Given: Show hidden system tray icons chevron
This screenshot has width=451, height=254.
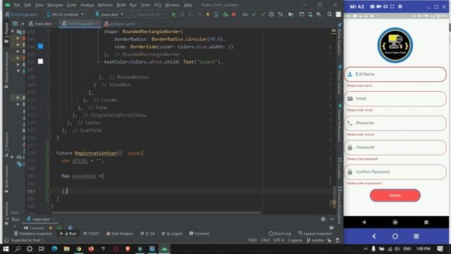Looking at the screenshot, I should [x=366, y=249].
